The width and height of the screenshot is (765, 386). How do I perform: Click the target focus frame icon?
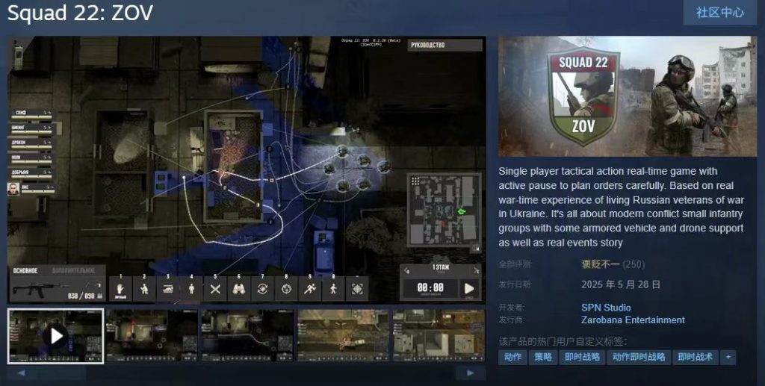357,289
